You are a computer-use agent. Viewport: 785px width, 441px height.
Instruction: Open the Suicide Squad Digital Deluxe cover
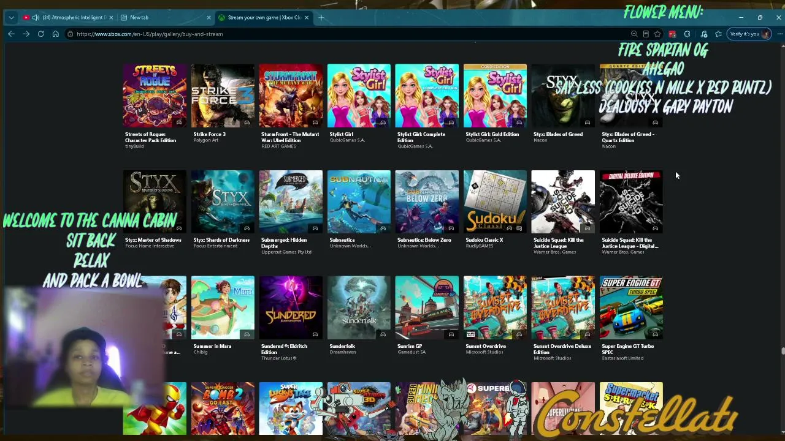click(631, 202)
